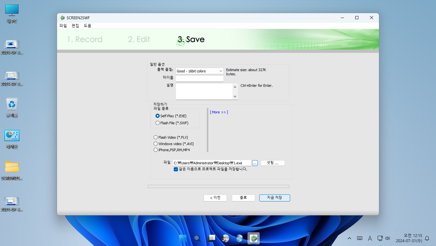The width and height of the screenshot is (436, 246).
Task: Click the 종료 button
Action: click(x=243, y=198)
